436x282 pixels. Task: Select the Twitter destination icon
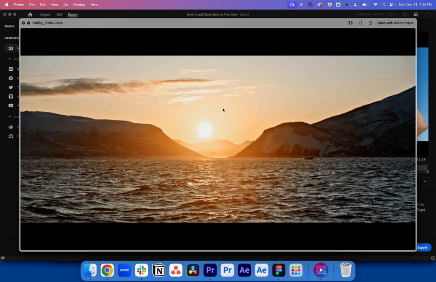click(11, 87)
